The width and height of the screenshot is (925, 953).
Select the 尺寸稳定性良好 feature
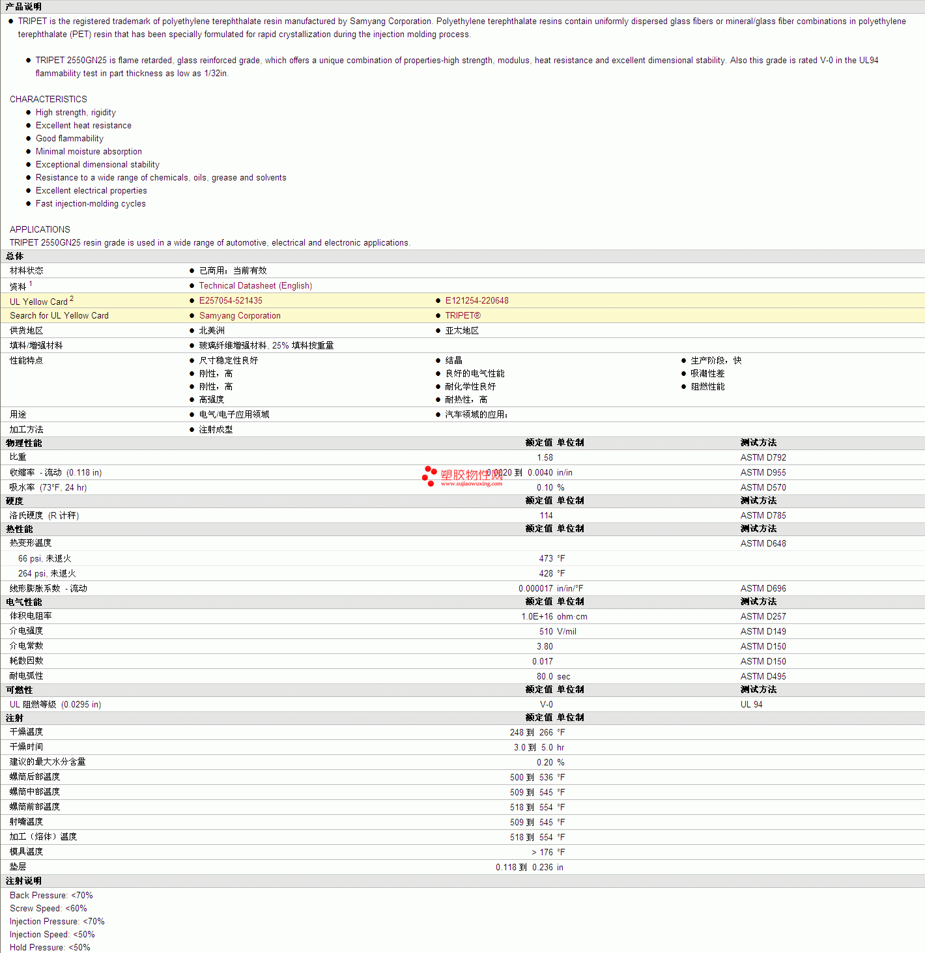tap(229, 361)
